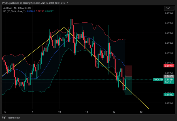Viewport: 177px width, 121px height.
Task: Click the green Bollinger lower value 0.88697
Action: (49, 11)
